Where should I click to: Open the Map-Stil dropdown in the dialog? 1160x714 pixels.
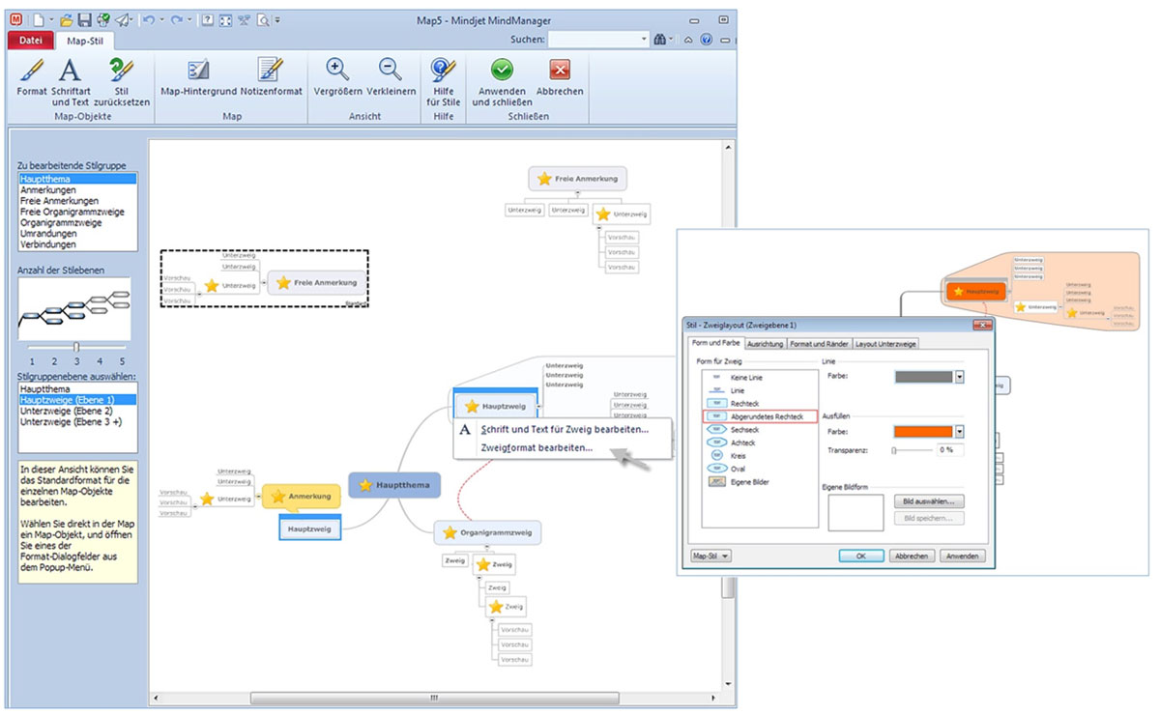(x=709, y=556)
